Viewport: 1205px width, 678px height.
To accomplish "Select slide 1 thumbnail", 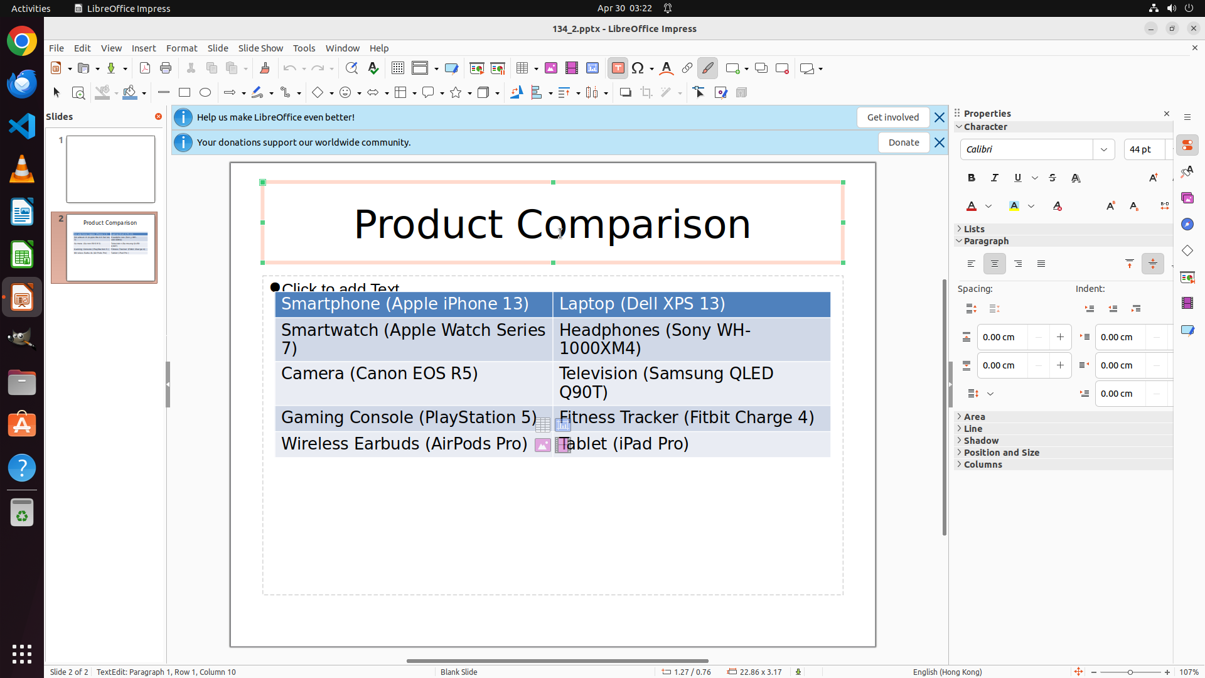I will (110, 169).
